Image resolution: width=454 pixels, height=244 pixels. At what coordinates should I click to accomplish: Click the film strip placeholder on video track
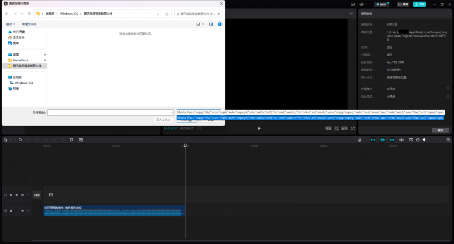(51, 195)
